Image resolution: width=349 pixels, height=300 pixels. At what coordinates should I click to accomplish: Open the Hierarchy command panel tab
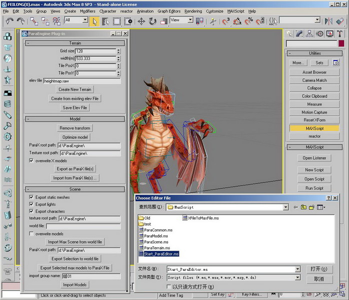coord(309,34)
